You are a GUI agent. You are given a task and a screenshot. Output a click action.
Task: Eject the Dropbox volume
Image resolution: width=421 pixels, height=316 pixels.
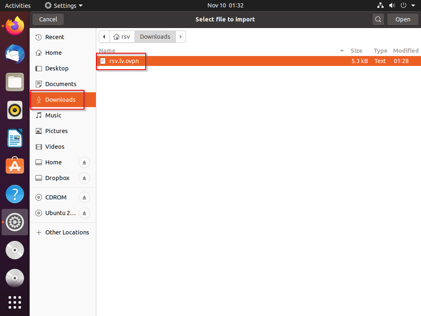point(84,178)
